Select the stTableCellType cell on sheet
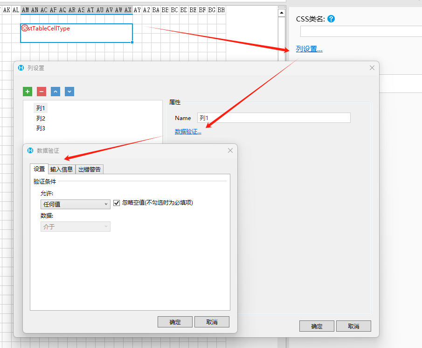Viewport: 422px width, 348px height. [x=76, y=33]
